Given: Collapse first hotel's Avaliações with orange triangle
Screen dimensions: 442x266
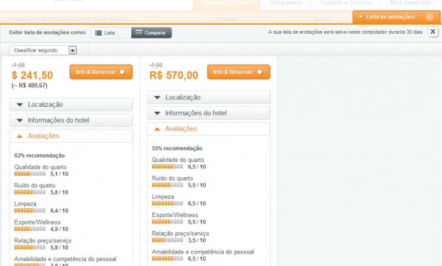Looking at the screenshot, I should 19,136.
